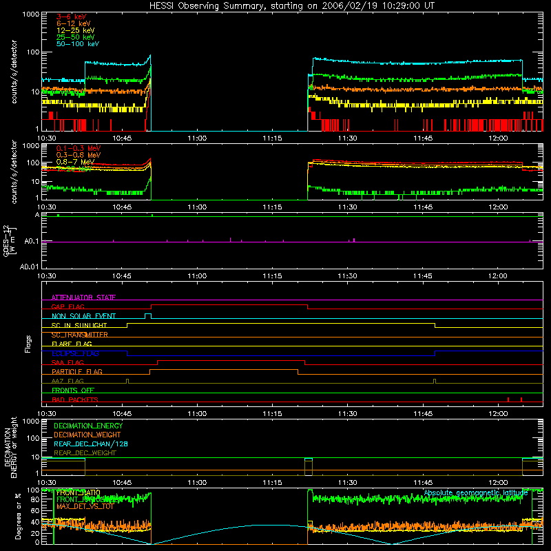
Task: Click the lowered blue ECLIPSE_FLAG segment
Action: pyautogui.click(x=281, y=355)
